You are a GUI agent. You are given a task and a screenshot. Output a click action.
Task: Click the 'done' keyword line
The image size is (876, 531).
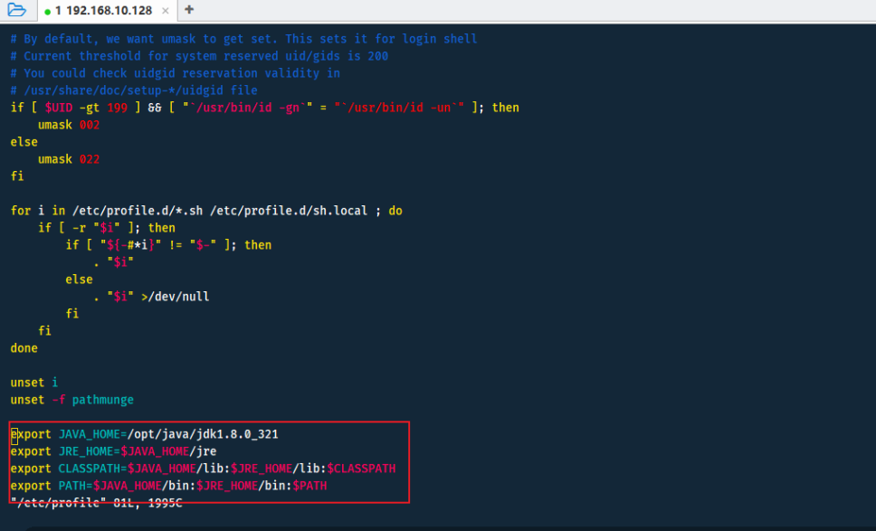click(x=24, y=348)
